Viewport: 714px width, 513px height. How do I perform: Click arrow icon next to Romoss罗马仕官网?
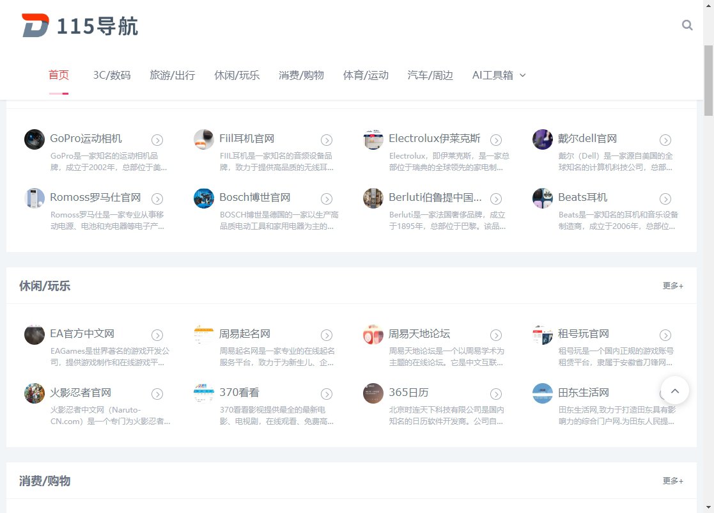click(157, 199)
